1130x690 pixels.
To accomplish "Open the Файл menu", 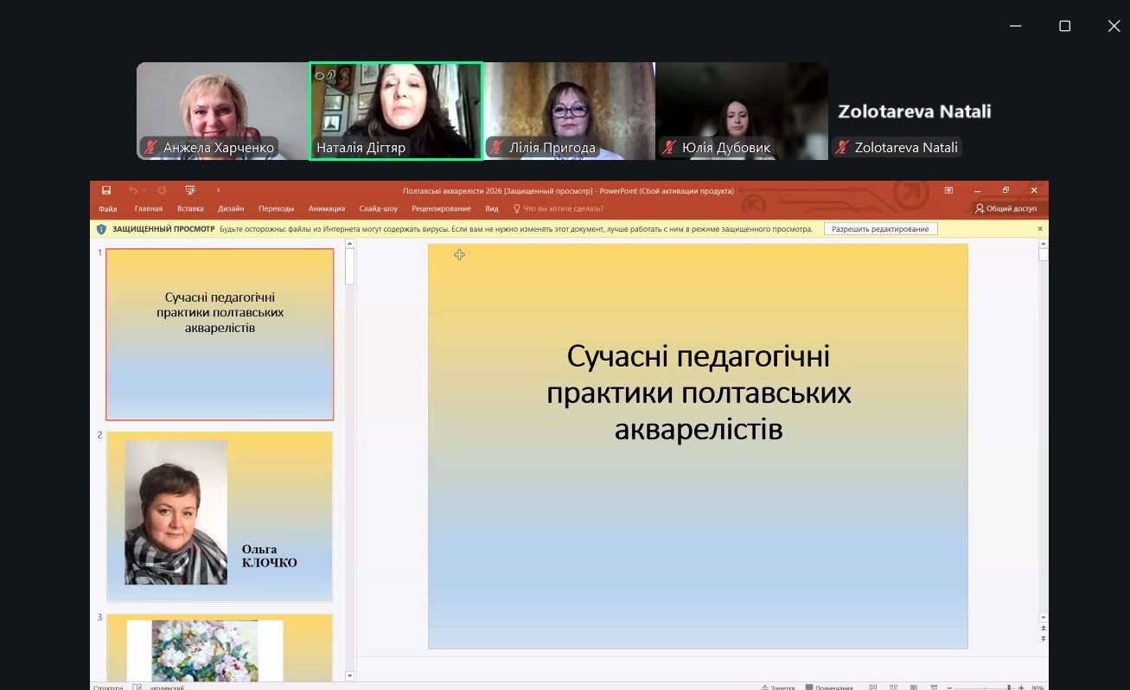I will tap(108, 208).
